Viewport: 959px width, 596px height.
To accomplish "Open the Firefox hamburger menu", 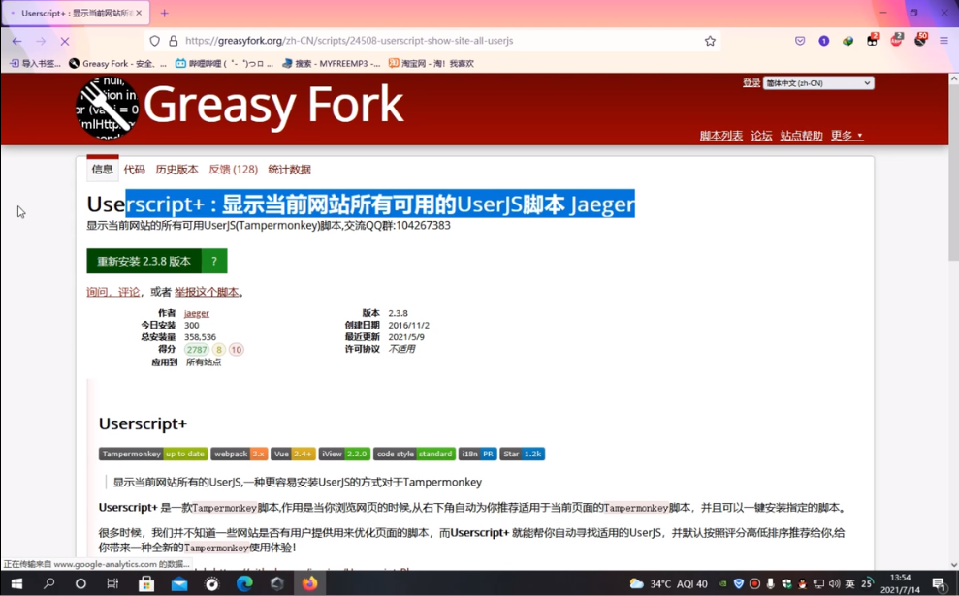I will [943, 41].
